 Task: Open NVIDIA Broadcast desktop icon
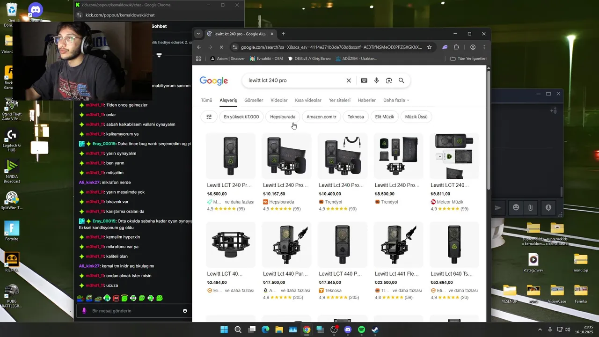pos(11,171)
